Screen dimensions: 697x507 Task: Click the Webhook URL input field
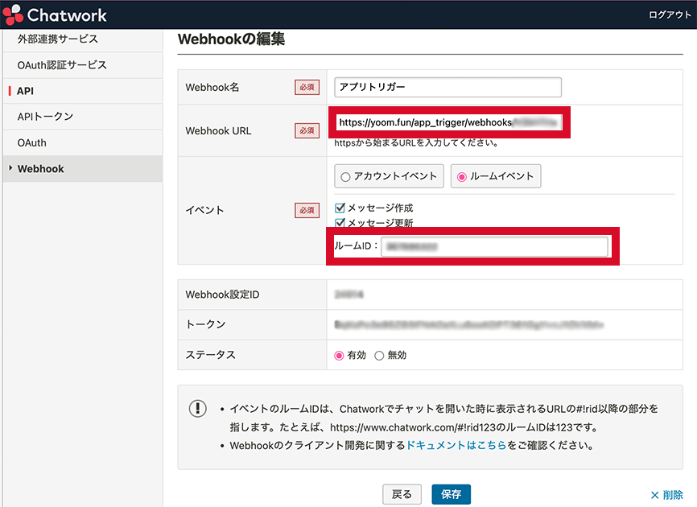coord(449,122)
